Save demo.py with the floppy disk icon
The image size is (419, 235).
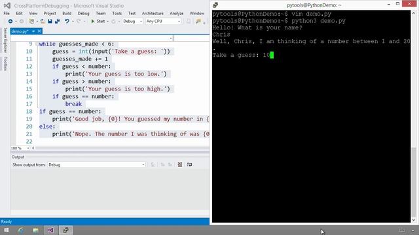coord(50,21)
